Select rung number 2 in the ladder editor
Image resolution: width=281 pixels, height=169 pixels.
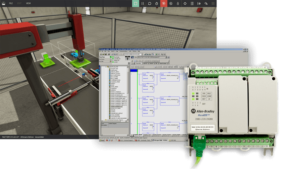tap(131, 98)
